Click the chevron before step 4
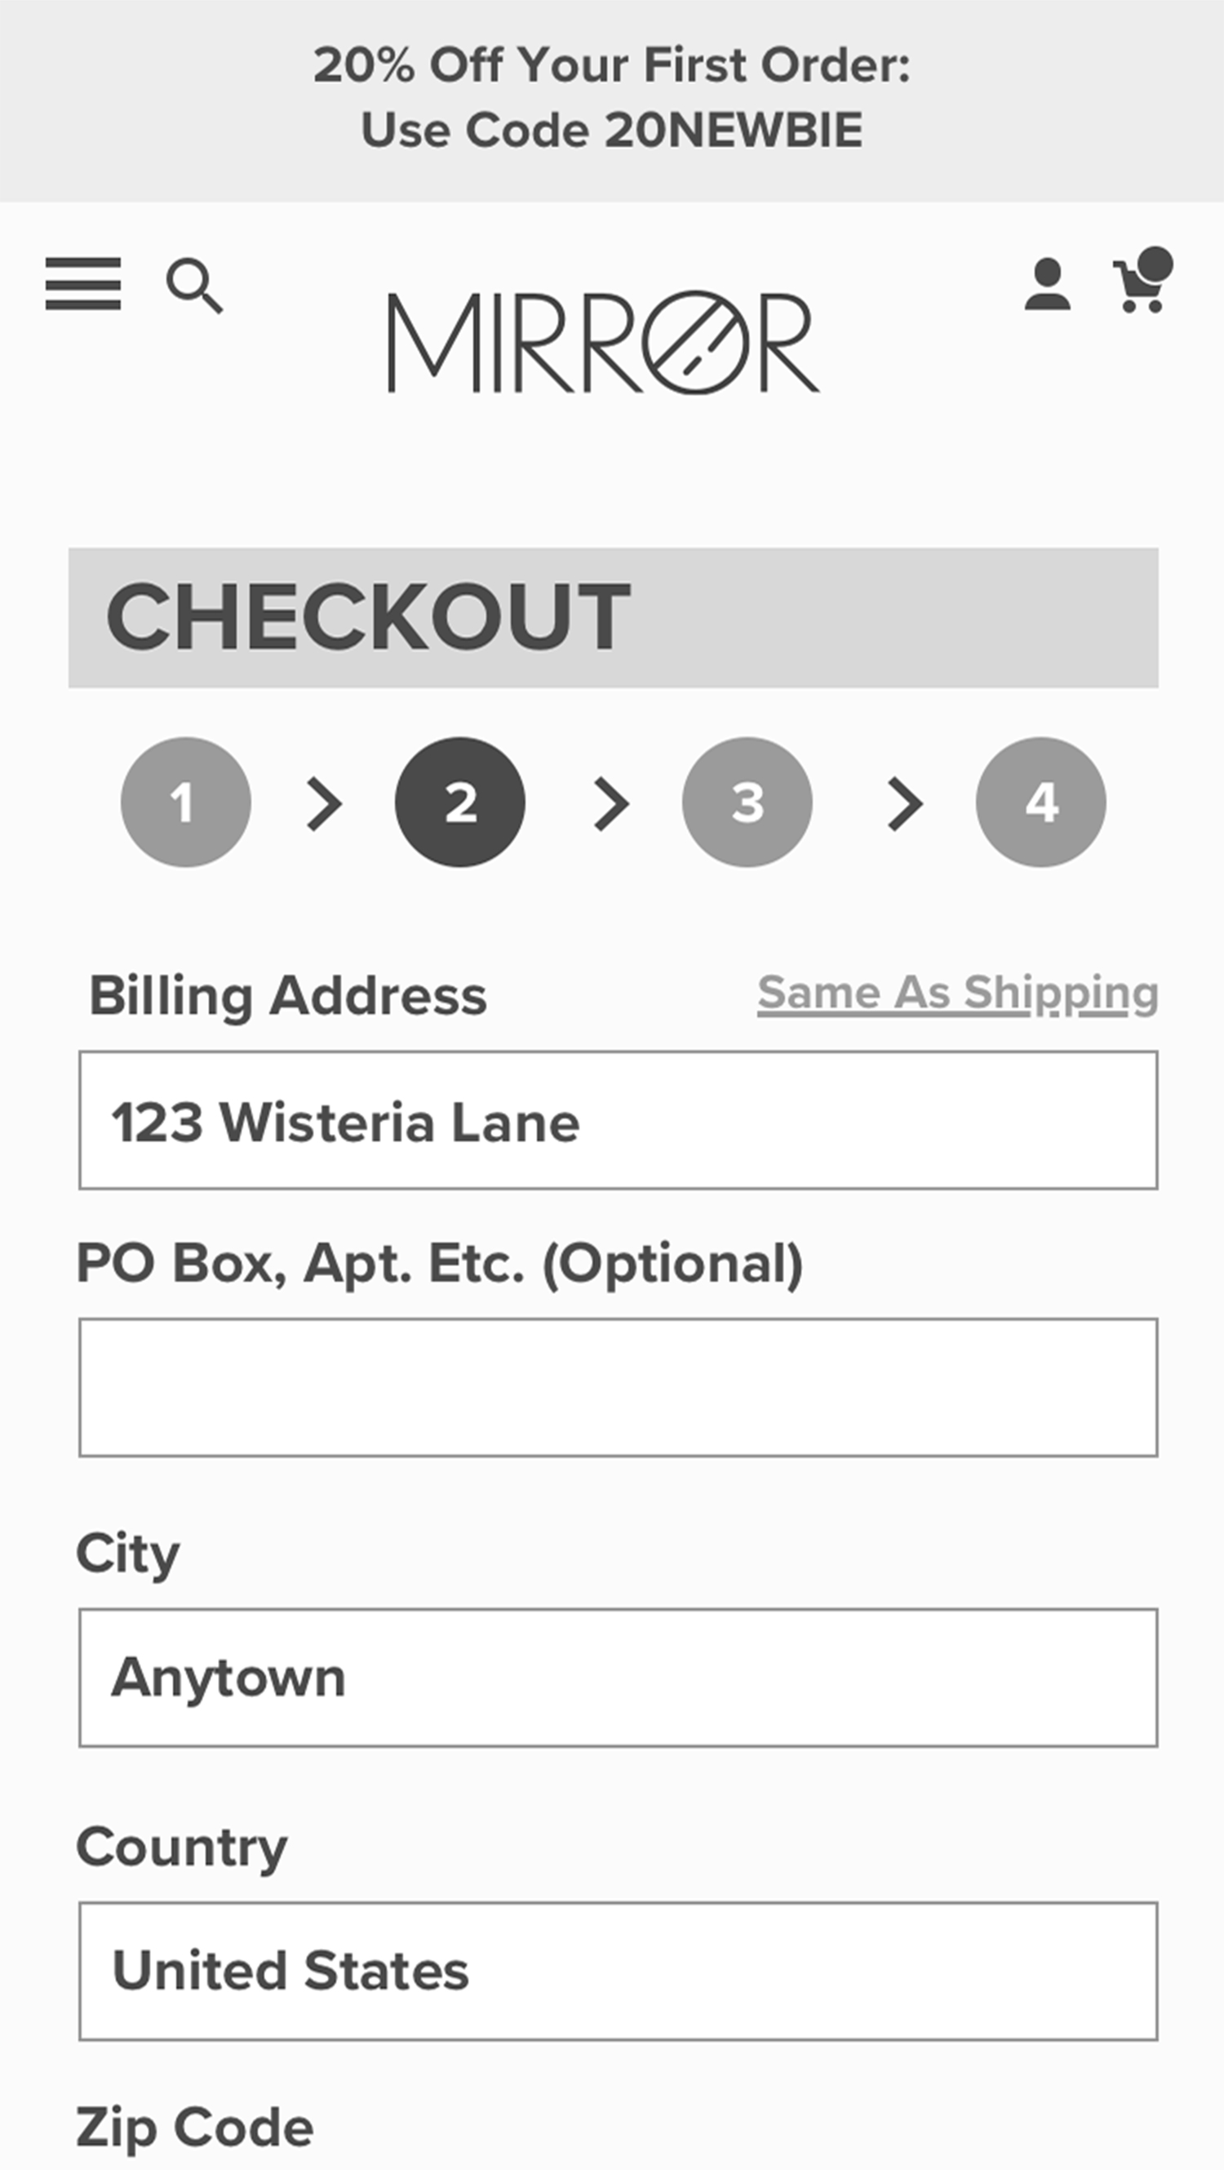The width and height of the screenshot is (1224, 2170). point(905,804)
